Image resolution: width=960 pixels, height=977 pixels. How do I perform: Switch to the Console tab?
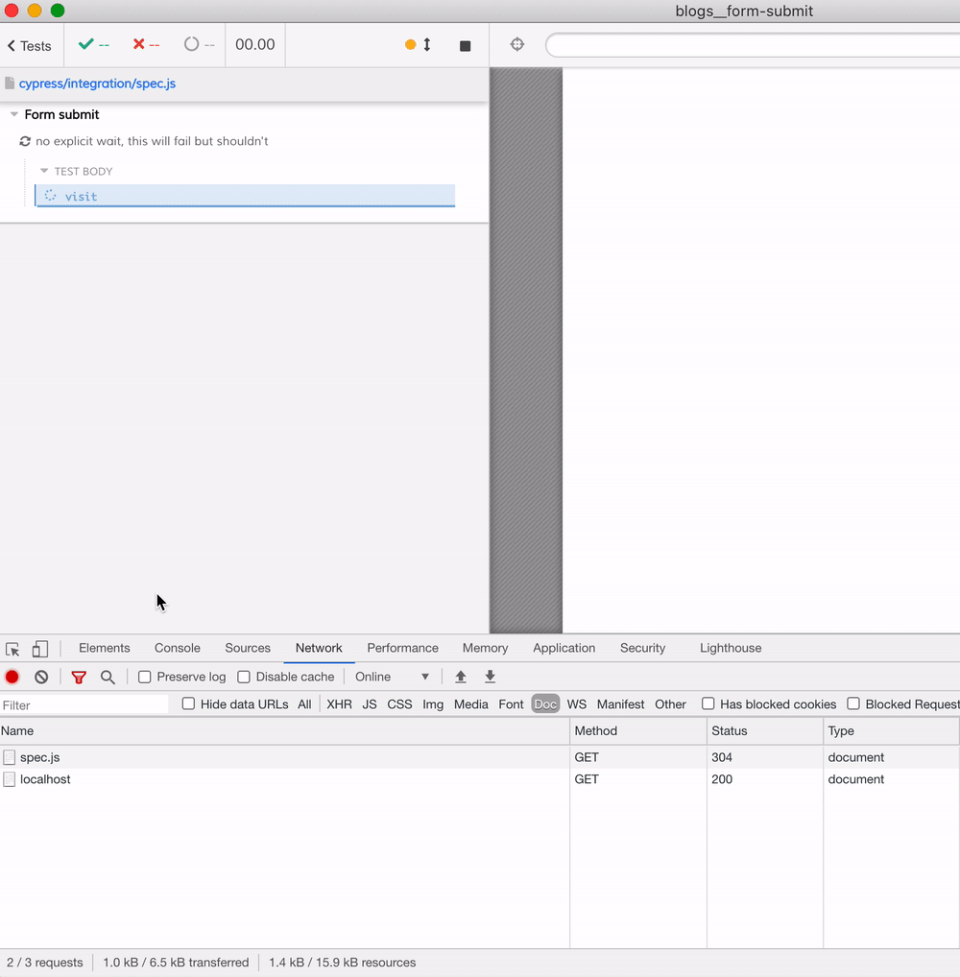coord(178,648)
